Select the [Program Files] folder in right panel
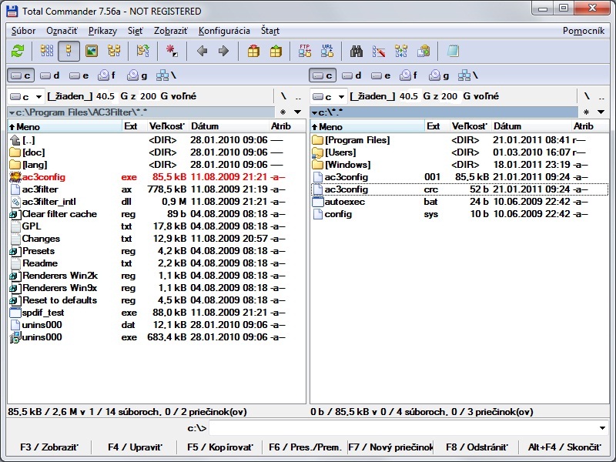The width and height of the screenshot is (616, 462). point(460,140)
